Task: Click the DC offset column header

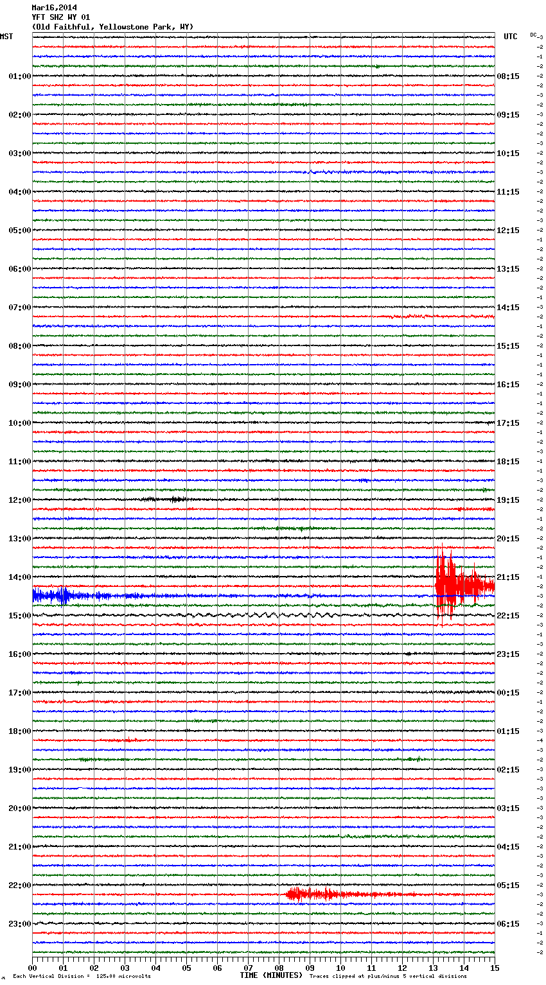Action: tap(534, 35)
